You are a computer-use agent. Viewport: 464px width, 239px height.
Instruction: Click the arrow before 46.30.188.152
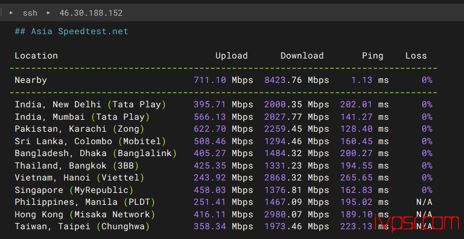[48, 12]
